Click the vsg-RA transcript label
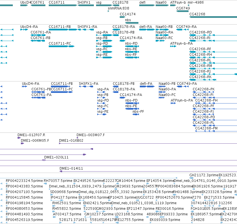237x224 pixels. click(x=102, y=32)
